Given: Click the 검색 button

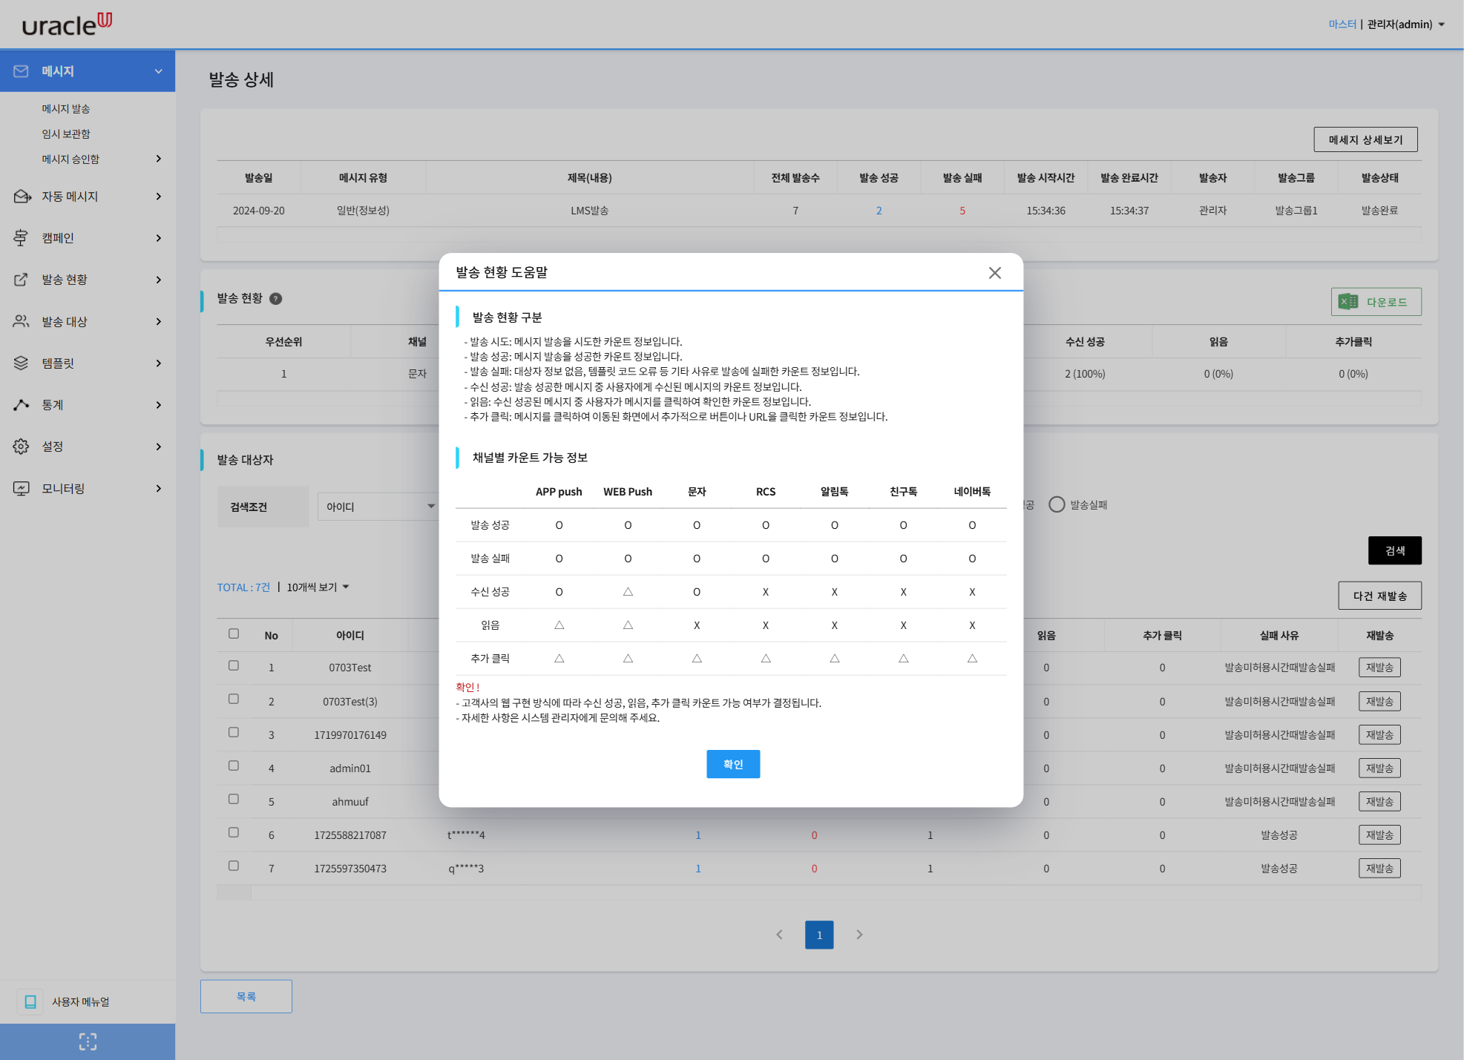Looking at the screenshot, I should (x=1395, y=550).
